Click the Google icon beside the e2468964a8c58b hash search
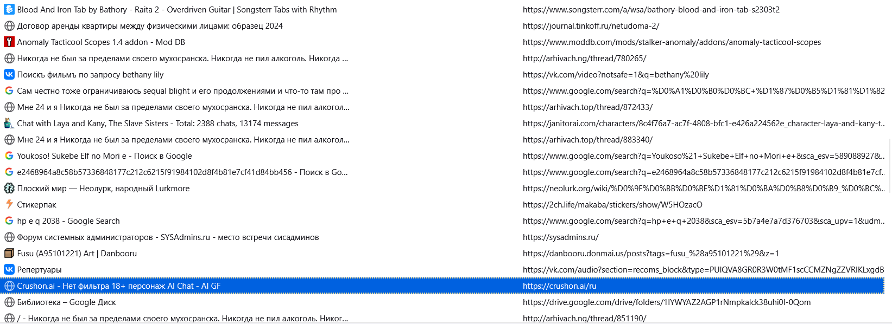 tap(9, 172)
